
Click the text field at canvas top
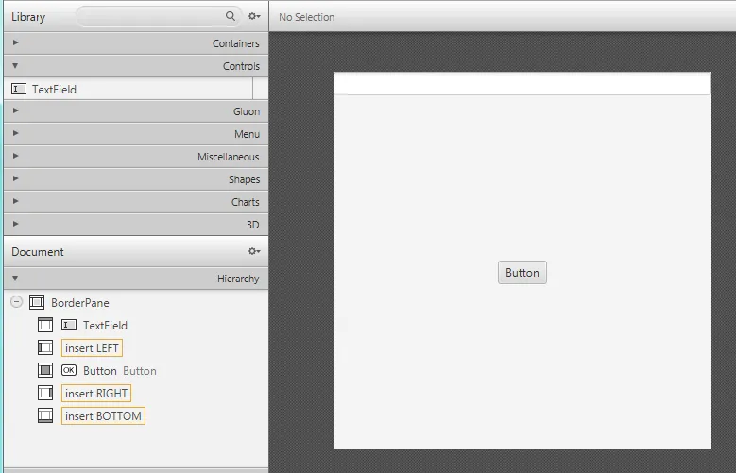522,83
